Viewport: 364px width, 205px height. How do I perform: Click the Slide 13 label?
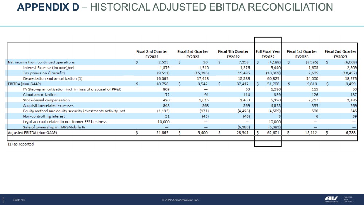point(19,200)
